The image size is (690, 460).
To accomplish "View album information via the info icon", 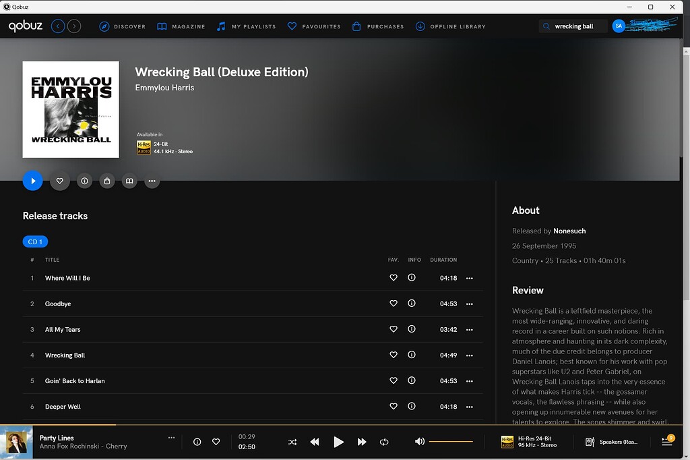I will tap(84, 181).
